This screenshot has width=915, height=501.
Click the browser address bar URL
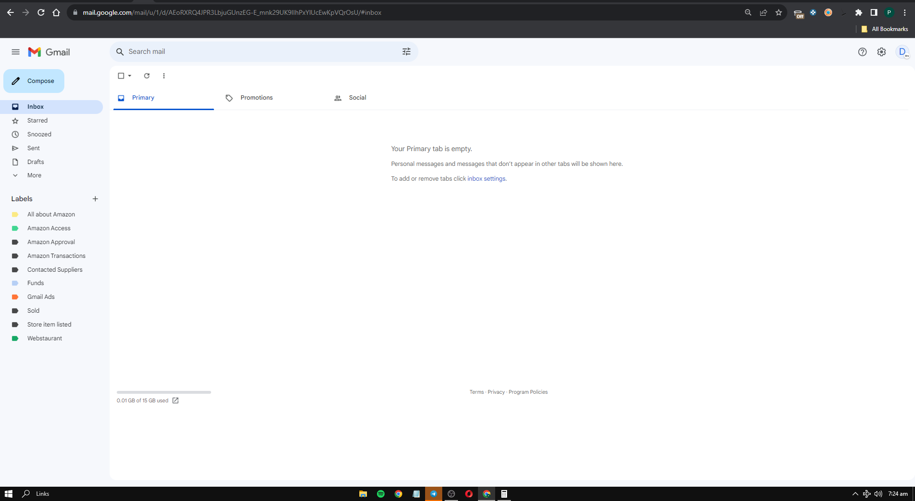(232, 12)
